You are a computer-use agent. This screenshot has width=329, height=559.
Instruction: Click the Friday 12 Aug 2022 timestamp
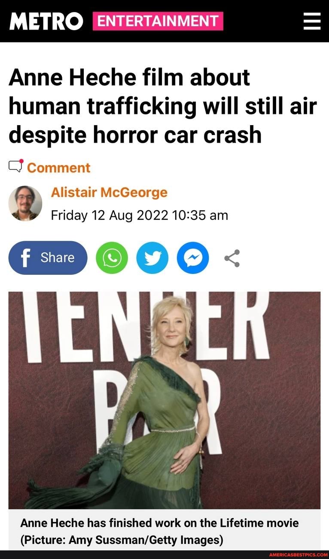pyautogui.click(x=140, y=215)
